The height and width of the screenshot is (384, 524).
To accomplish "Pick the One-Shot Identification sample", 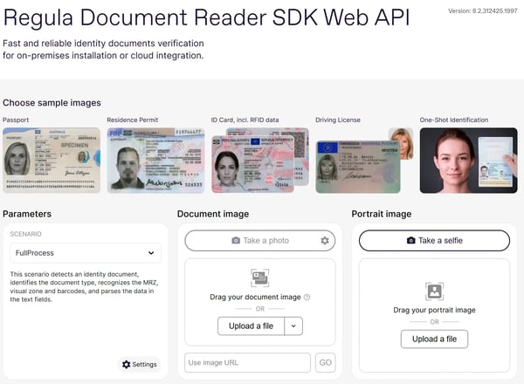I will pyautogui.click(x=468, y=161).
